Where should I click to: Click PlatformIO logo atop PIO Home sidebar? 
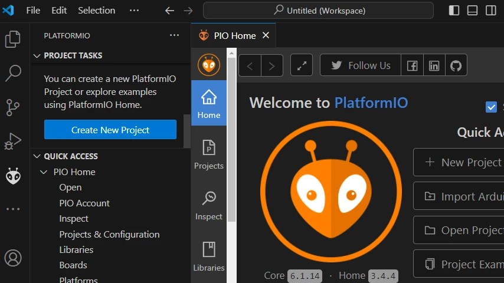coord(209,65)
